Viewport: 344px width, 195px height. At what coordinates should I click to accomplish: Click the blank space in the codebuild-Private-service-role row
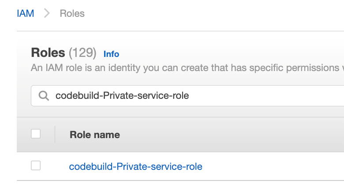click(x=272, y=166)
